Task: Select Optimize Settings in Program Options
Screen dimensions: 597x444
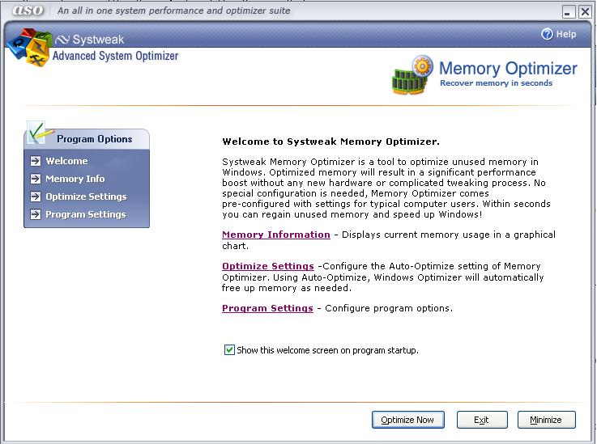Action: click(86, 197)
